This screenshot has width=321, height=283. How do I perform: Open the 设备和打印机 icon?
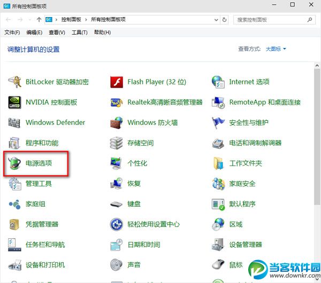[x=15, y=265]
